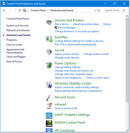Open Advanced printer setup
The width and height of the screenshot is (130, 133).
pyautogui.click(x=86, y=24)
